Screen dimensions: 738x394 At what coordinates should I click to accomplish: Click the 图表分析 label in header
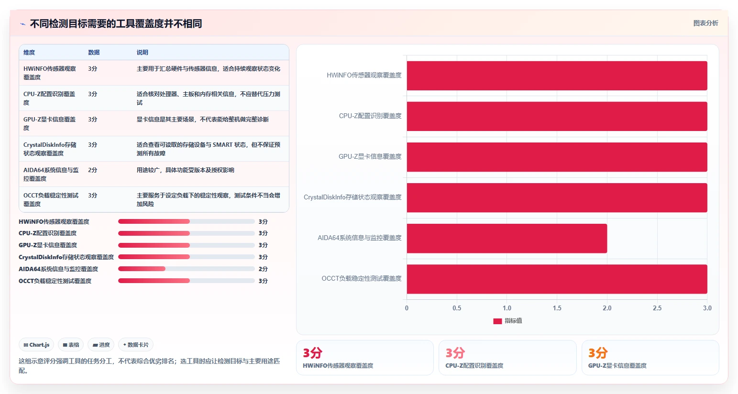pos(705,23)
